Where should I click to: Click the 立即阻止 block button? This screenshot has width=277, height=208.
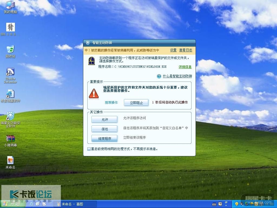coord(136,103)
